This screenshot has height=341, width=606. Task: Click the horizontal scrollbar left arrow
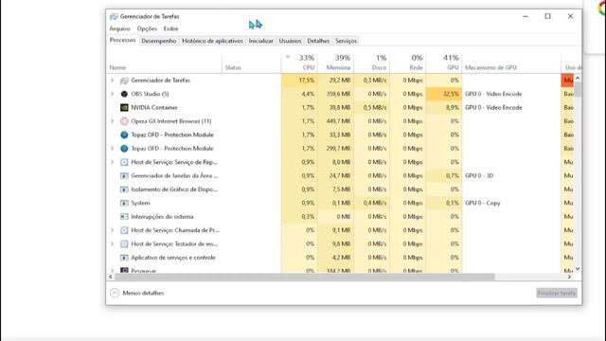[x=111, y=277]
